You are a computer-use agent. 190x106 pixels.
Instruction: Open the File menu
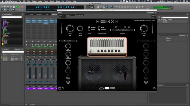click(20, 1)
